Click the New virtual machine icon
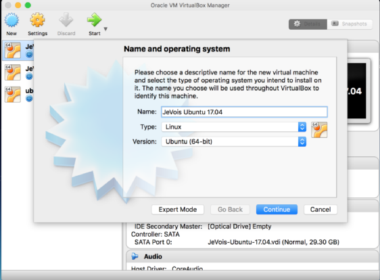This screenshot has width=380, height=280. (11, 20)
